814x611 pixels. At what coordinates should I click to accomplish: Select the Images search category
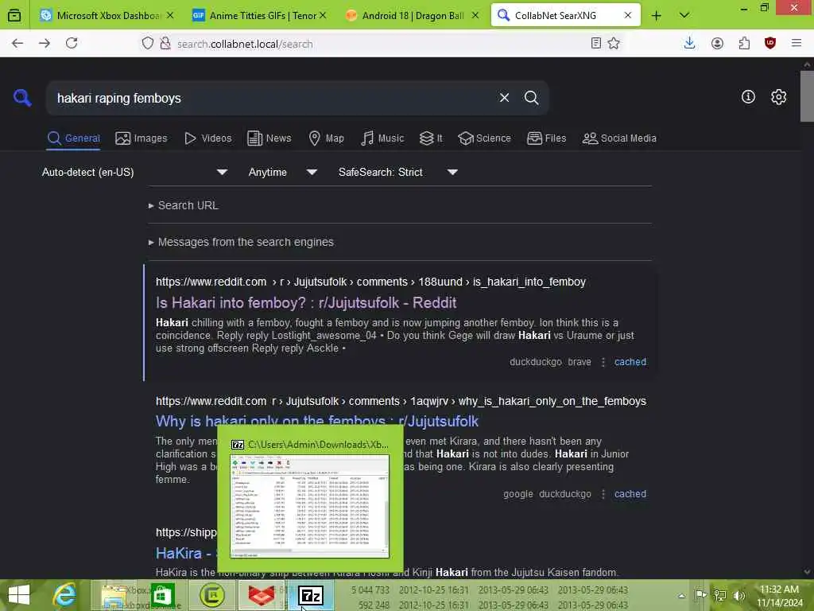click(141, 138)
